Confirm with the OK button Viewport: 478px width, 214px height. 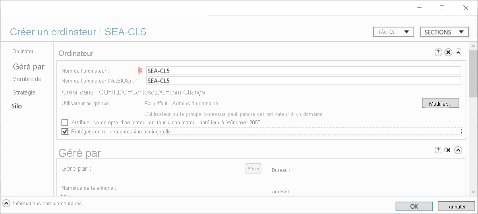tap(414, 206)
